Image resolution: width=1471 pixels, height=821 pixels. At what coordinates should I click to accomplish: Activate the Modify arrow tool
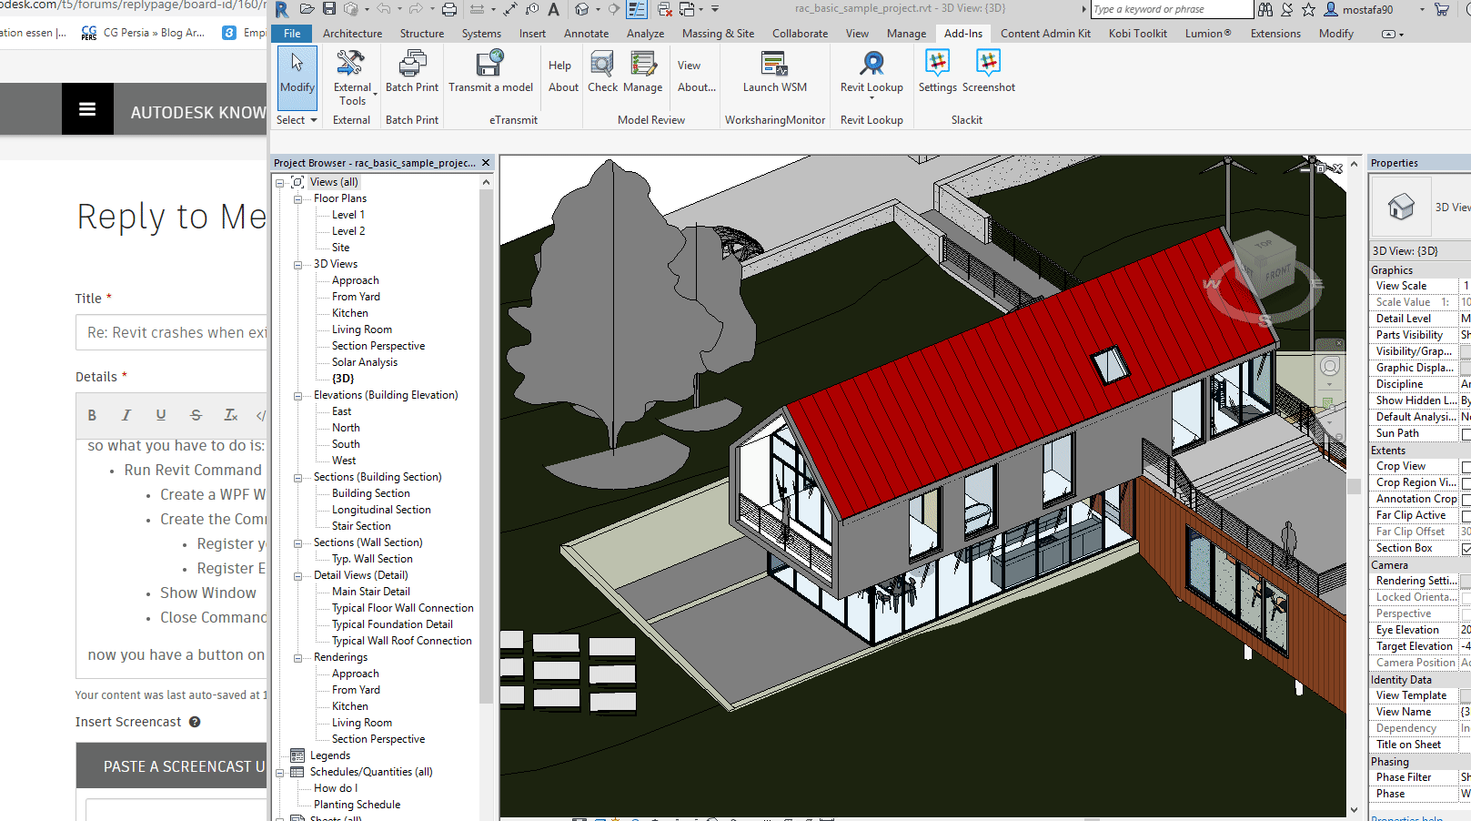point(297,73)
